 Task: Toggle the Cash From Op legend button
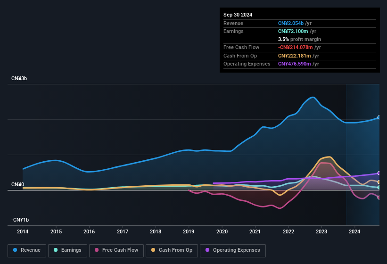(172, 250)
